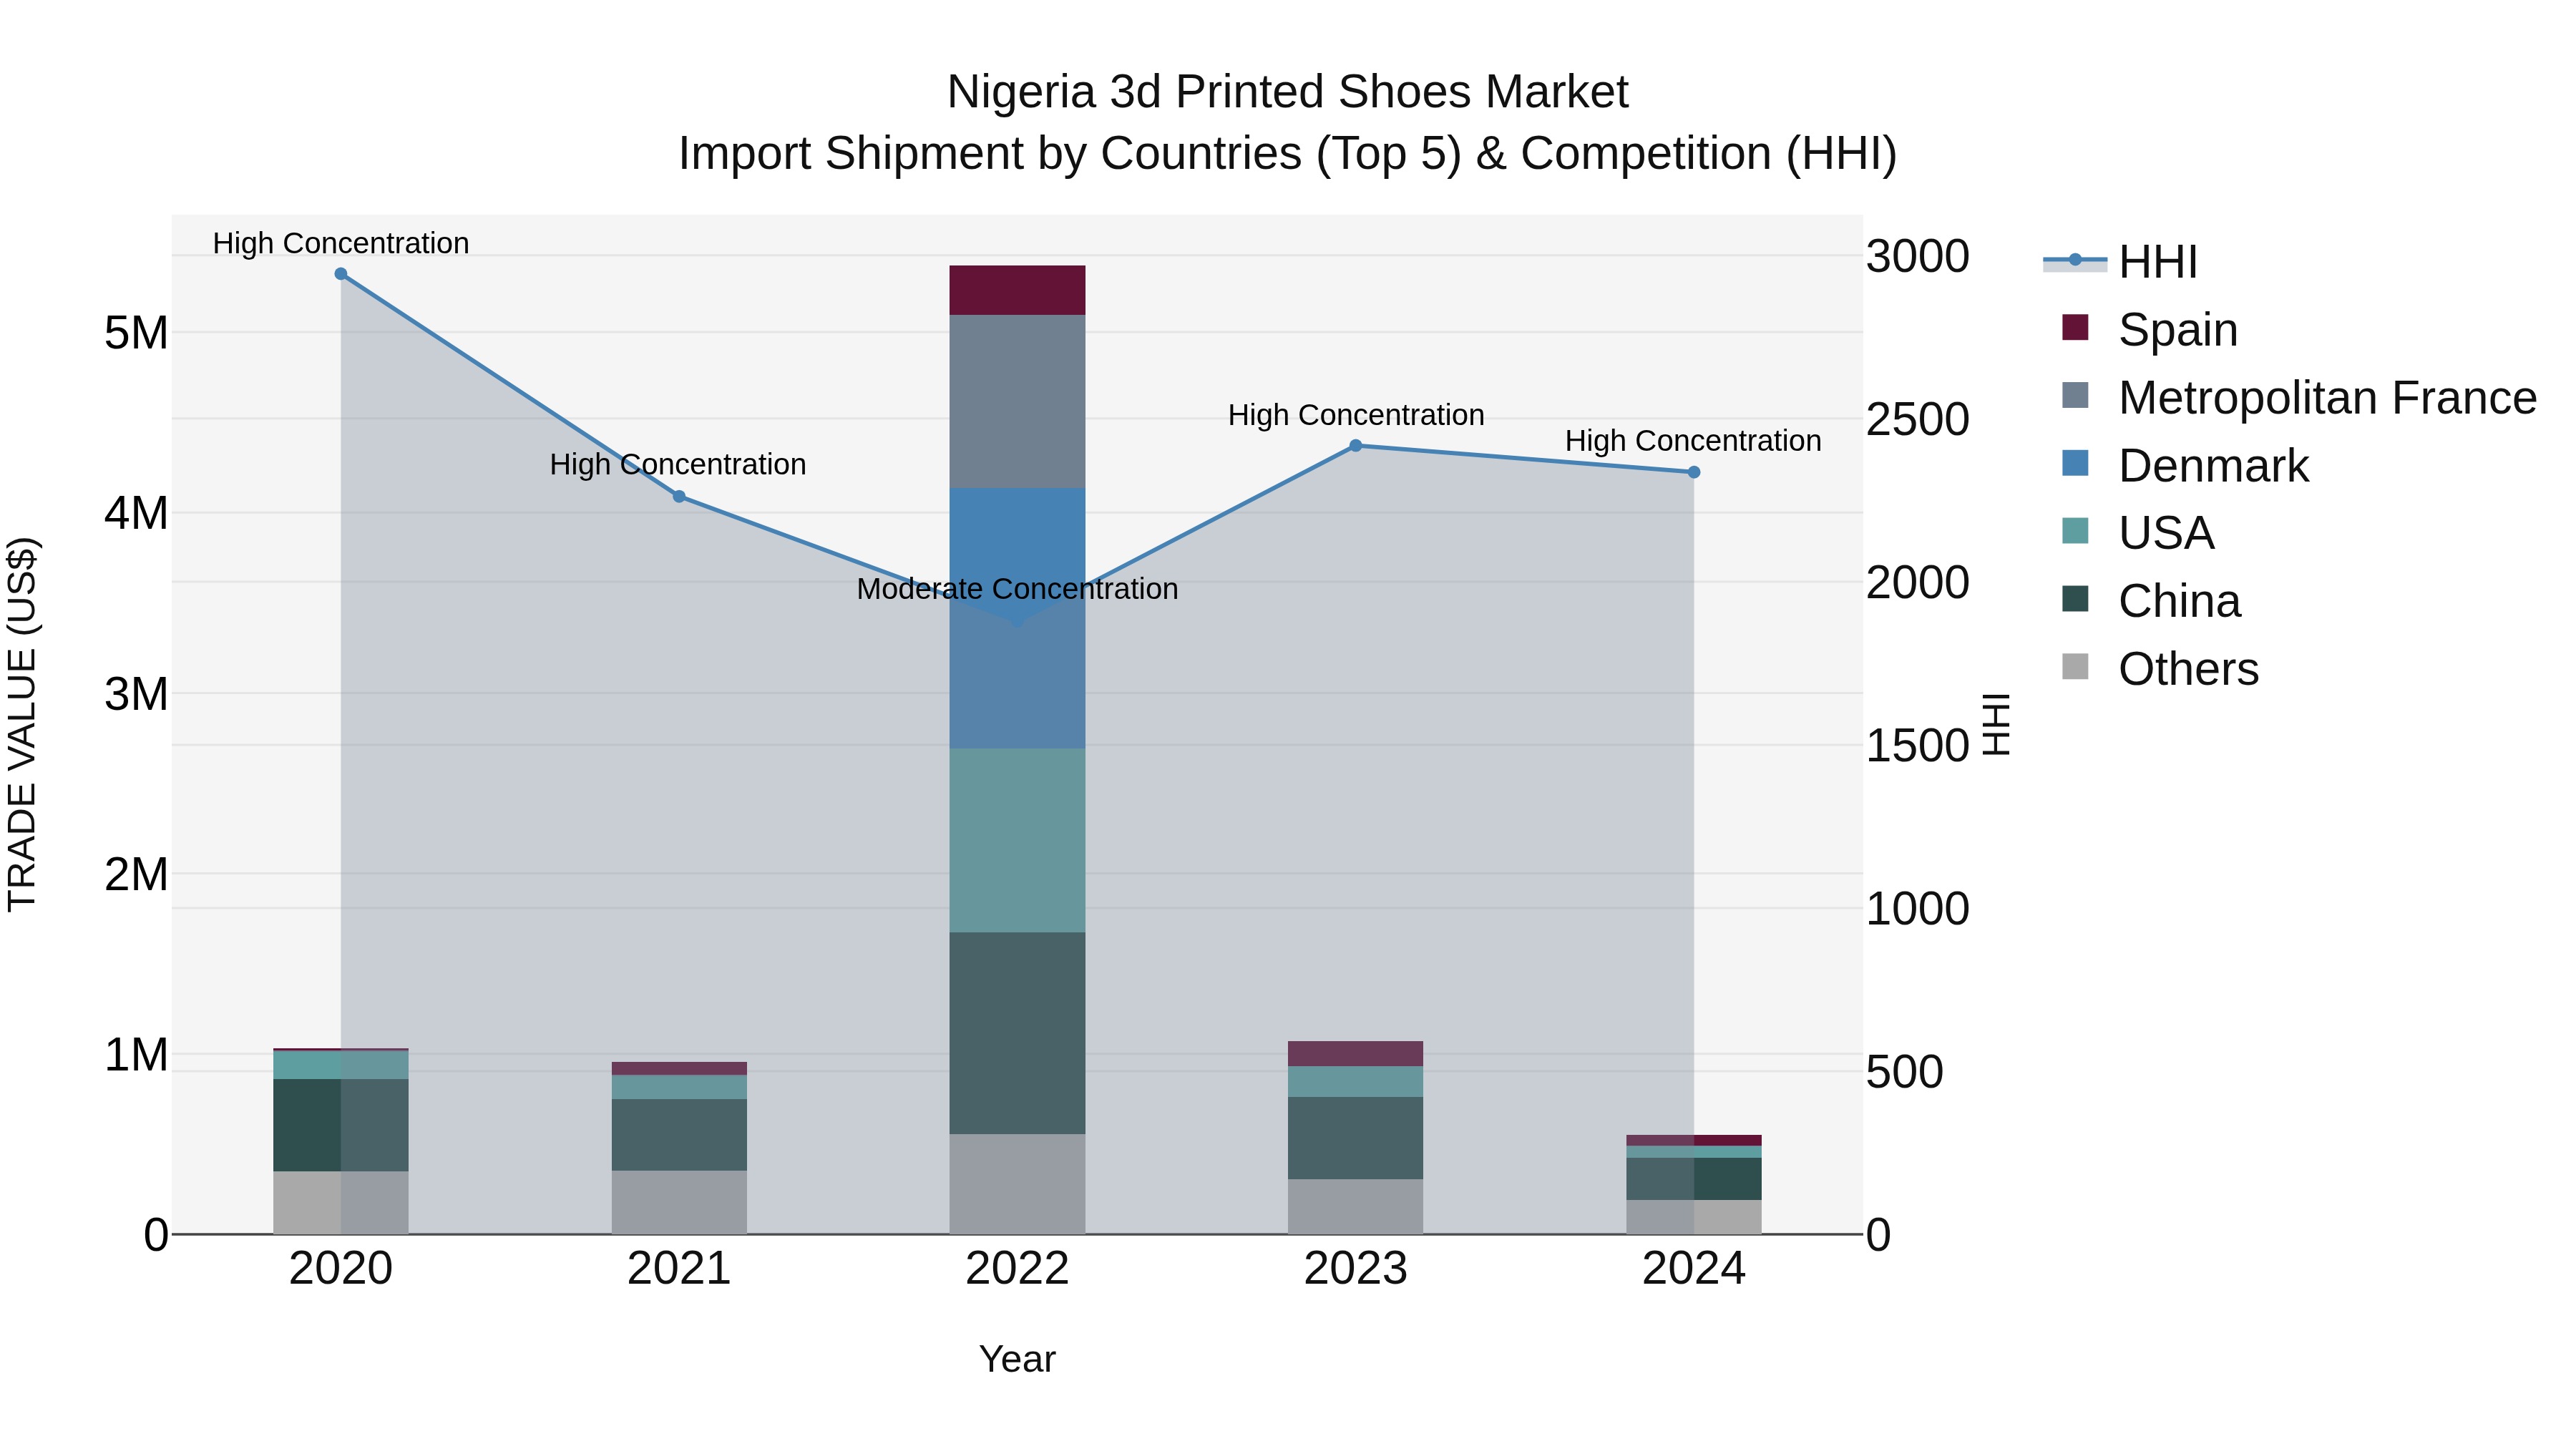Select the Others segment of 2022 bar
This screenshot has height=1449, width=2576.
1017,1184
